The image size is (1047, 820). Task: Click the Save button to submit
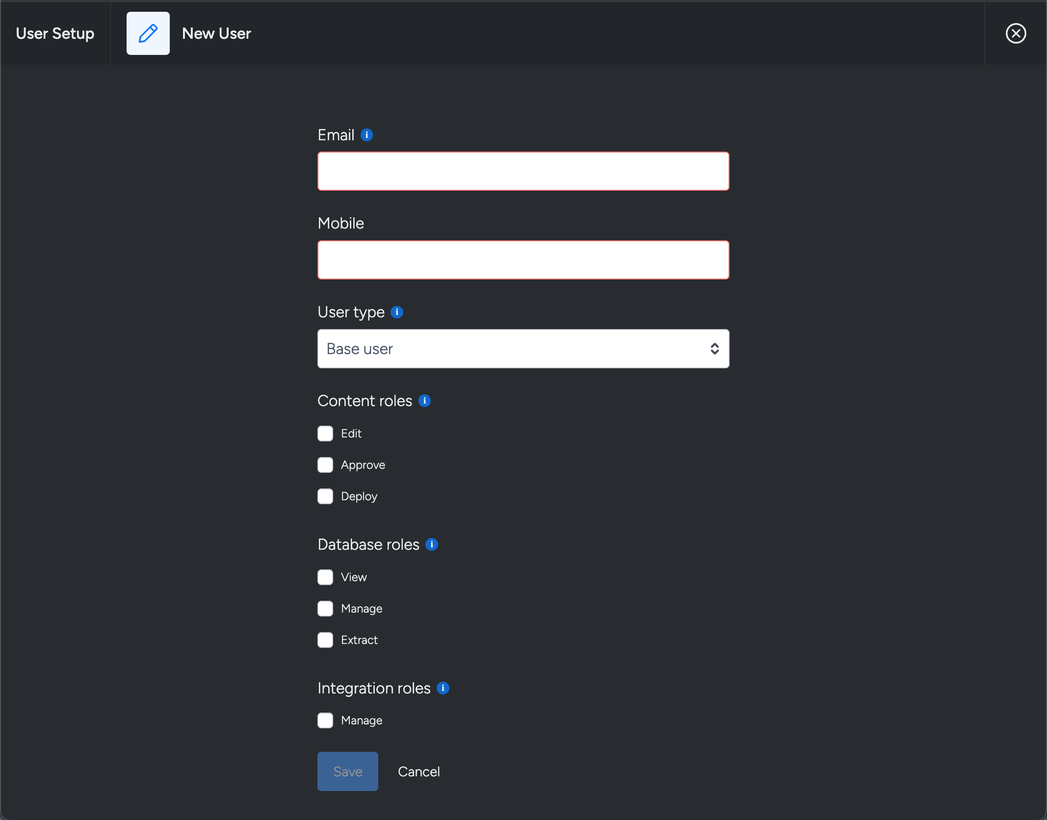347,771
